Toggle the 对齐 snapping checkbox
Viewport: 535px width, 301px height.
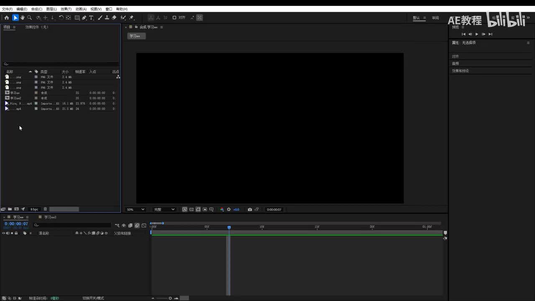[x=174, y=18]
